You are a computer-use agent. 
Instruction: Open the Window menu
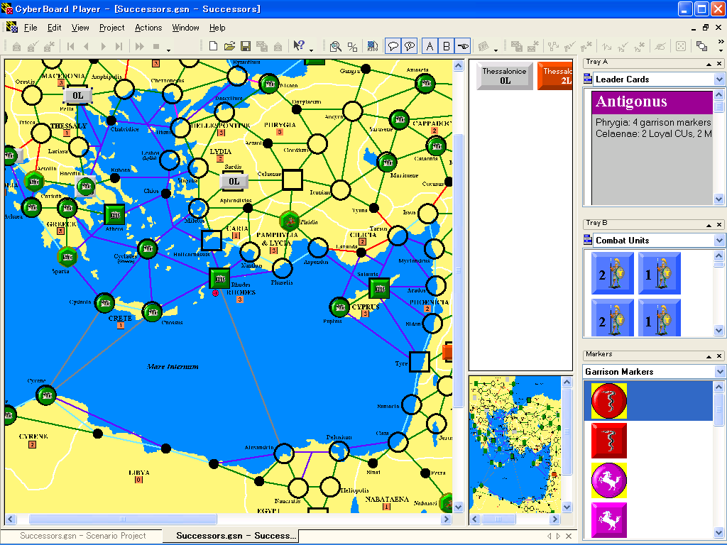185,28
